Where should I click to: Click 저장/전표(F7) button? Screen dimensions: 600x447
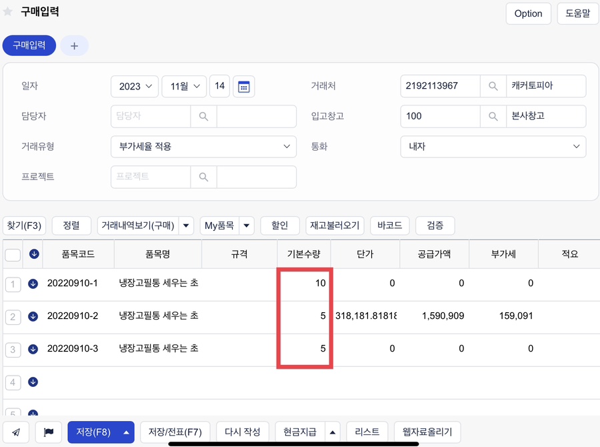[175, 432]
